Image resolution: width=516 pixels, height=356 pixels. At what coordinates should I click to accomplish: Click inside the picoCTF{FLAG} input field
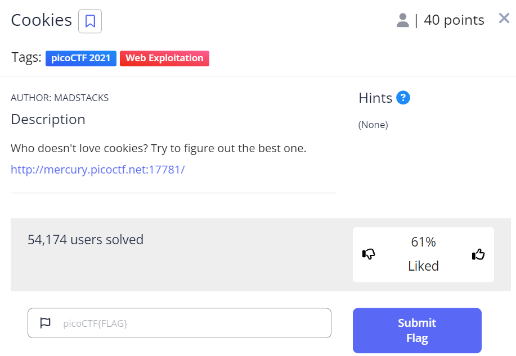click(x=180, y=323)
